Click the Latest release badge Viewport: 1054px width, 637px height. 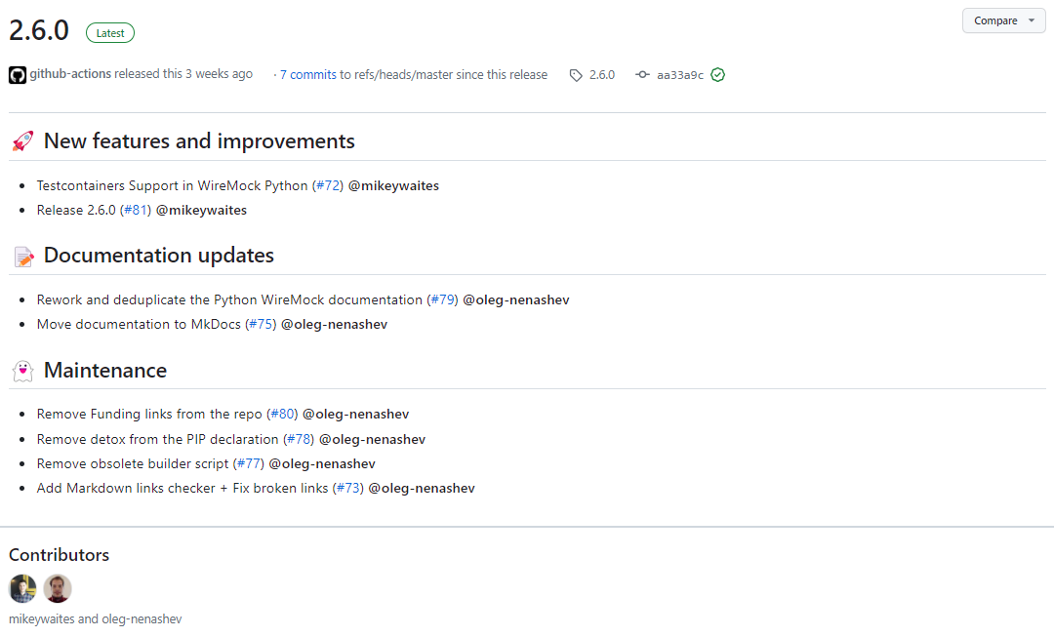tap(110, 33)
